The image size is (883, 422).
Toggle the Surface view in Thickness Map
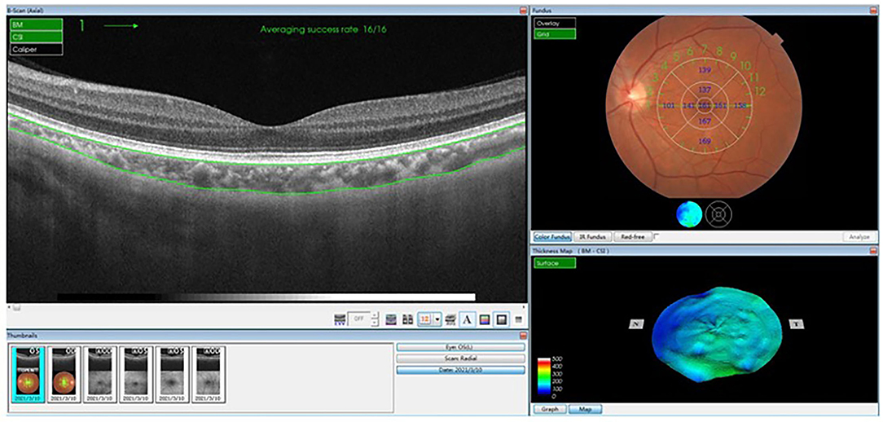[x=555, y=263]
